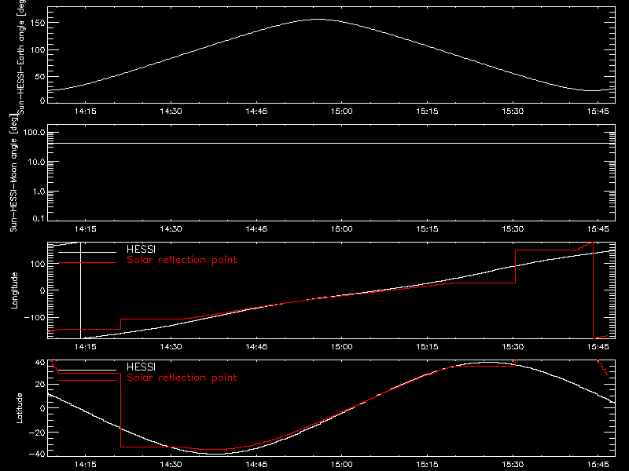Click 15:00 label below Earth angle plot
The image size is (629, 471).
tap(342, 111)
